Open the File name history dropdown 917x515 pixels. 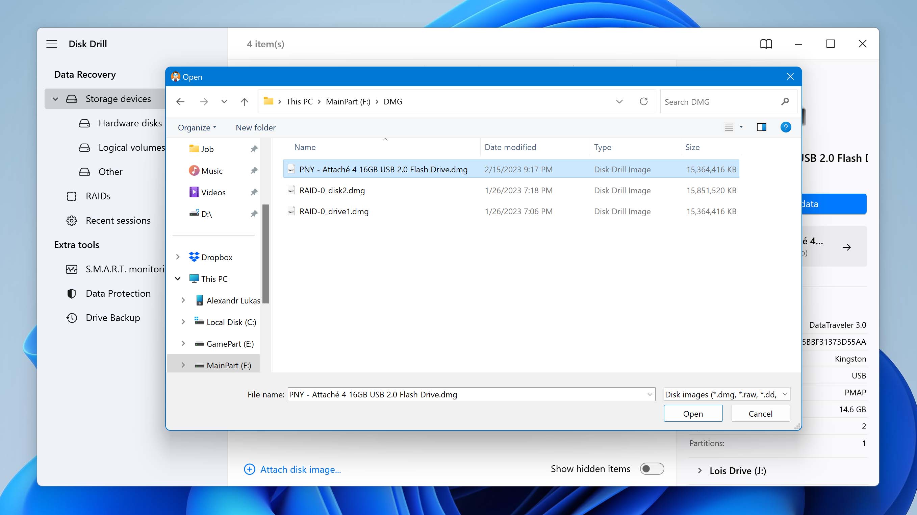(649, 395)
